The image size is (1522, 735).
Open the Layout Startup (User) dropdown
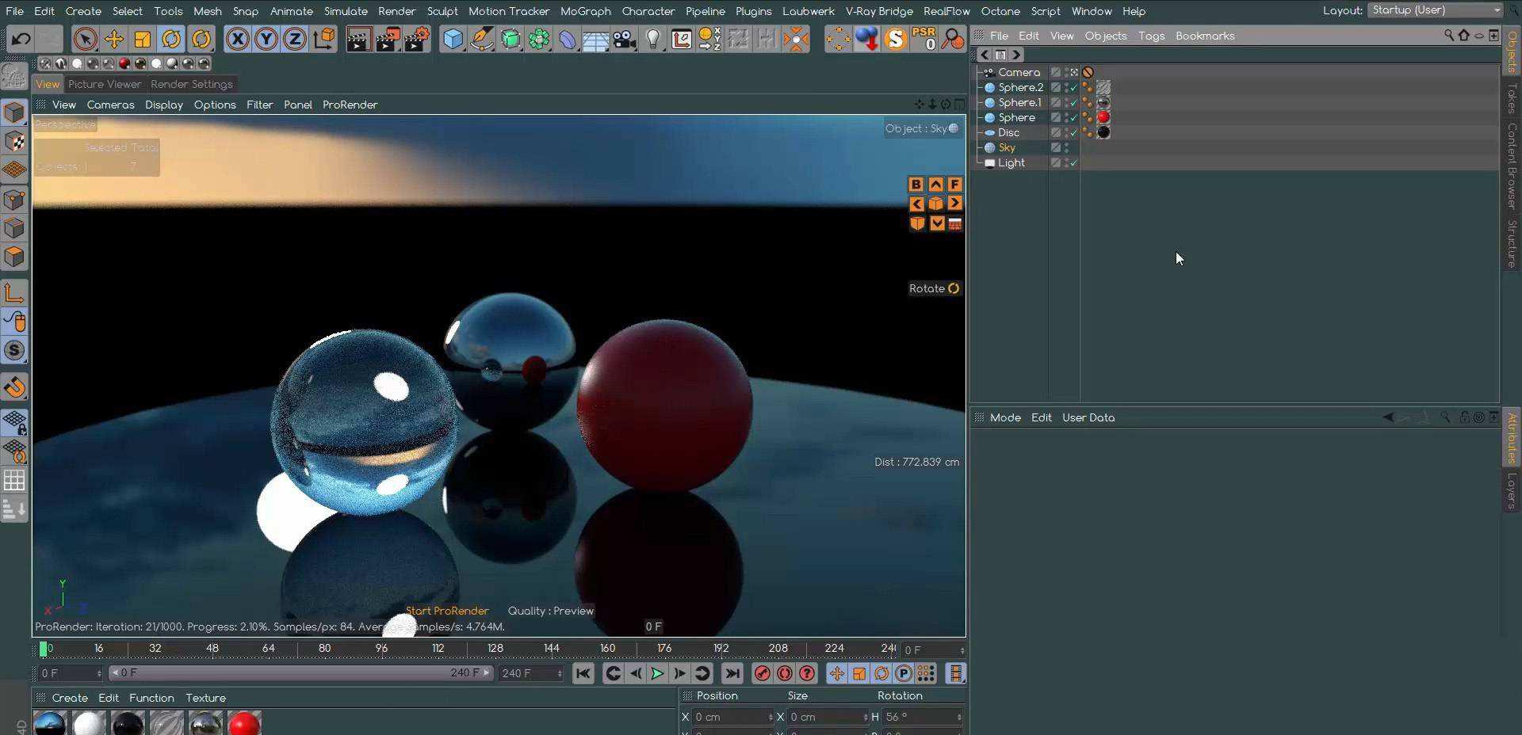pyautogui.click(x=1435, y=10)
